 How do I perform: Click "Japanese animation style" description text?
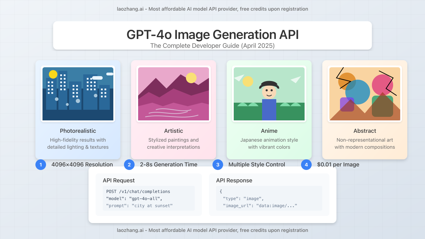click(x=269, y=140)
